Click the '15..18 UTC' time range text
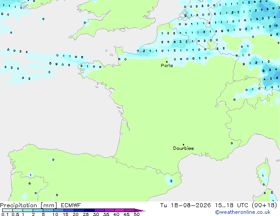 pyautogui.click(x=231, y=205)
